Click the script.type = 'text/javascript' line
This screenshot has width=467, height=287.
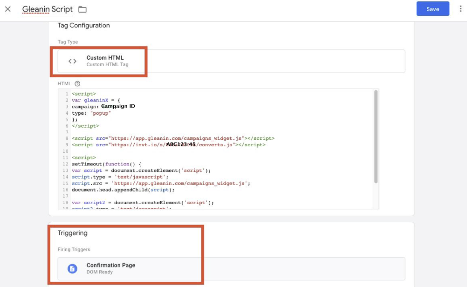click(120, 177)
